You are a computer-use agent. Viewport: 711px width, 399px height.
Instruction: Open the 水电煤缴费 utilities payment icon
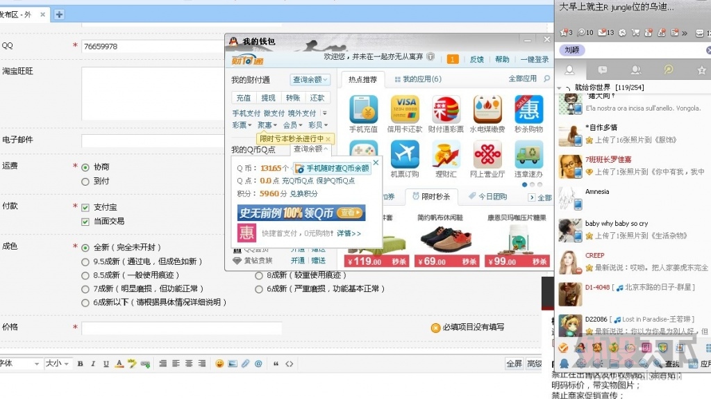[x=487, y=109]
